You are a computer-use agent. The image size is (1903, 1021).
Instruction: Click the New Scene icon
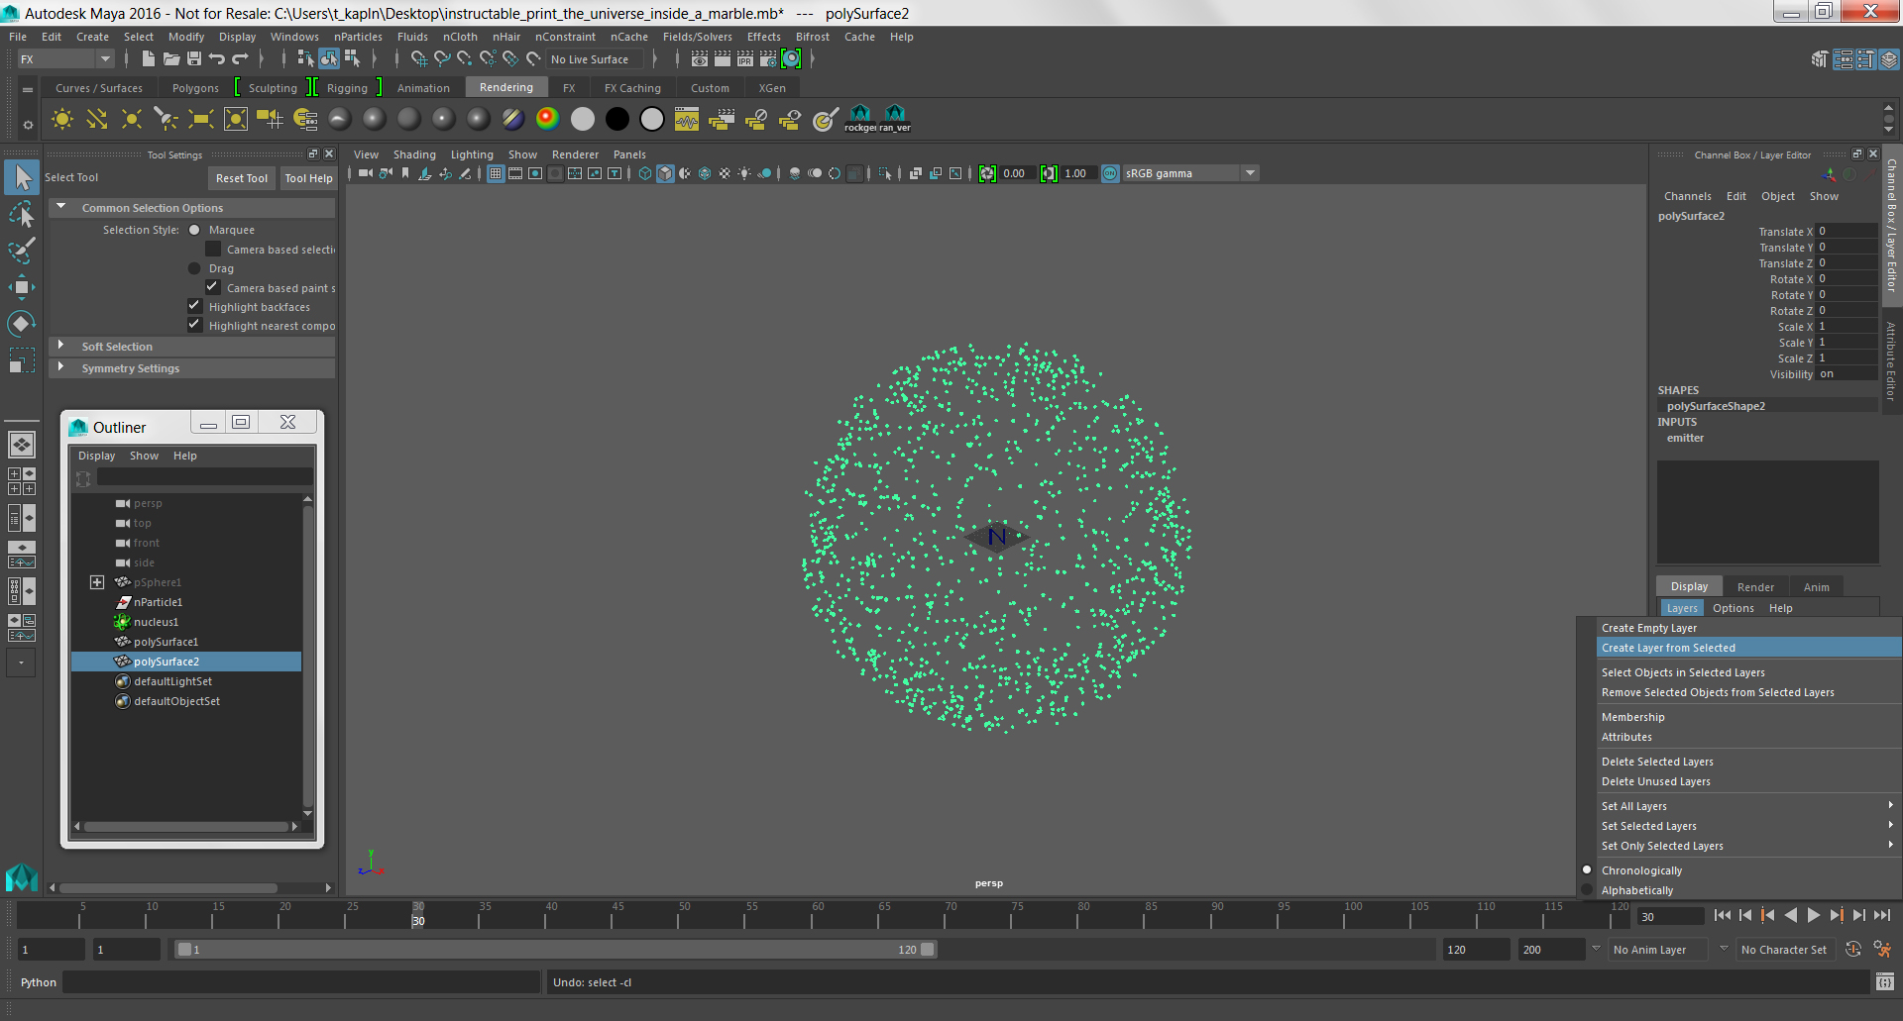pos(148,59)
